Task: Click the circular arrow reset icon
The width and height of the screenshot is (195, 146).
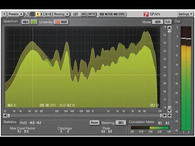Action: (x=27, y=14)
